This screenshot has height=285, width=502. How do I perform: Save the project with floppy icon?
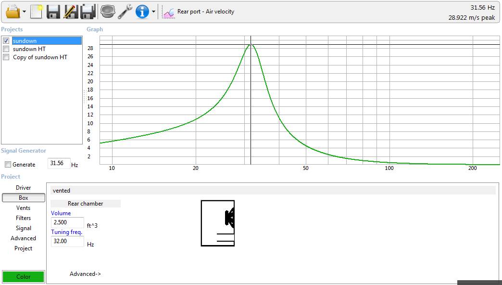(x=53, y=12)
